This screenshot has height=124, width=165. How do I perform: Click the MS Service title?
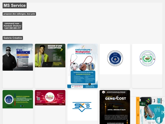click(15, 6)
